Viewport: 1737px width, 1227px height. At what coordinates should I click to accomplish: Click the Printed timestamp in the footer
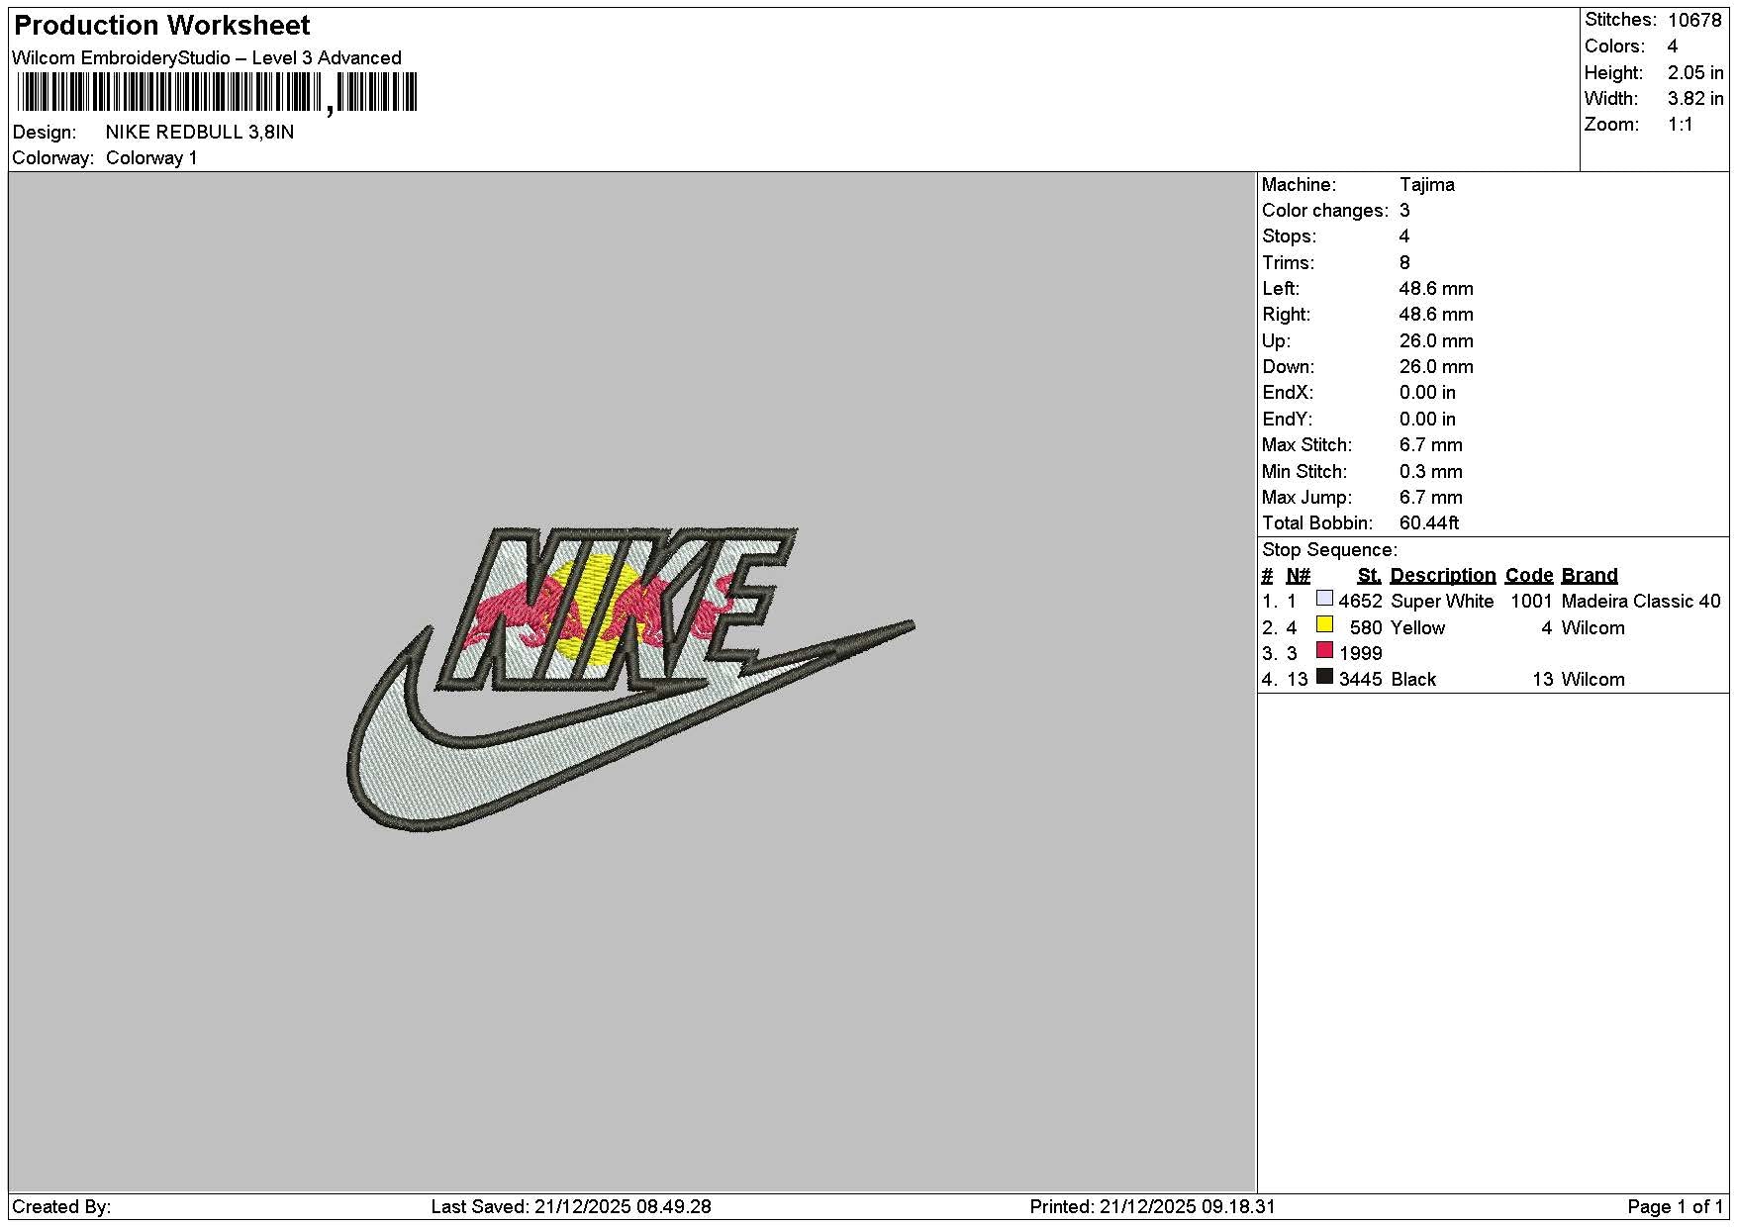click(1152, 1206)
